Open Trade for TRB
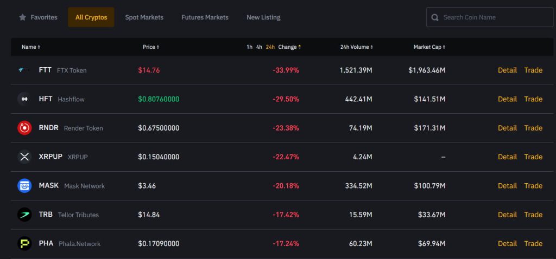The width and height of the screenshot is (556, 259). coord(533,215)
